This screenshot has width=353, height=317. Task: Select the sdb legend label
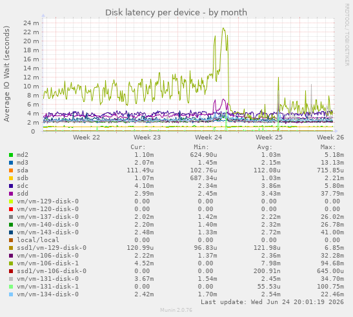(x=23, y=178)
